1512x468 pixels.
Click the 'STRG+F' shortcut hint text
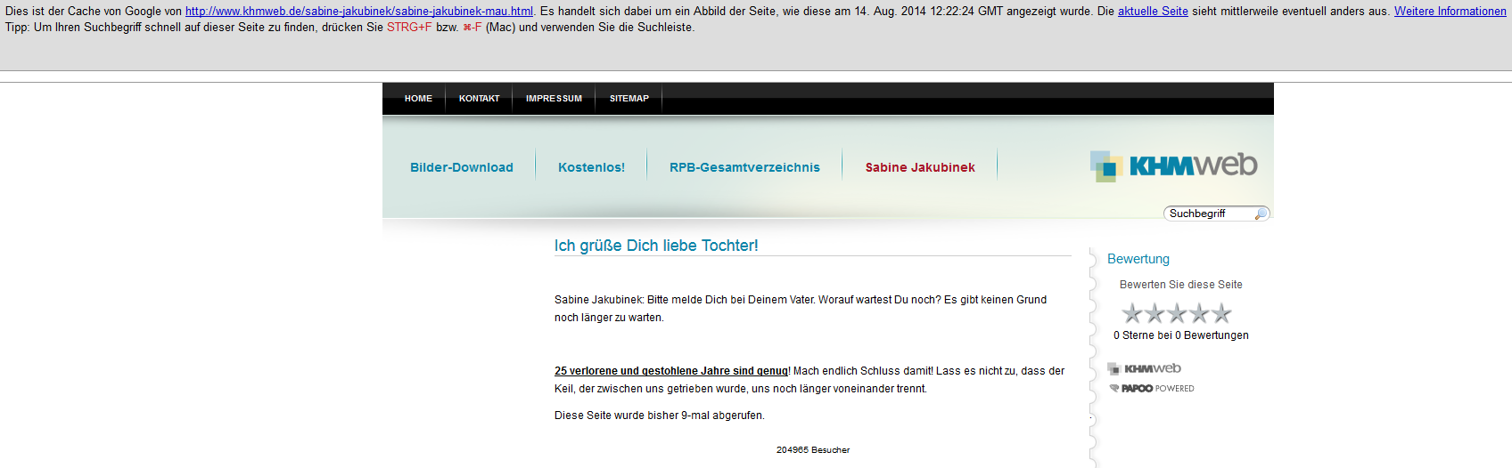(409, 28)
